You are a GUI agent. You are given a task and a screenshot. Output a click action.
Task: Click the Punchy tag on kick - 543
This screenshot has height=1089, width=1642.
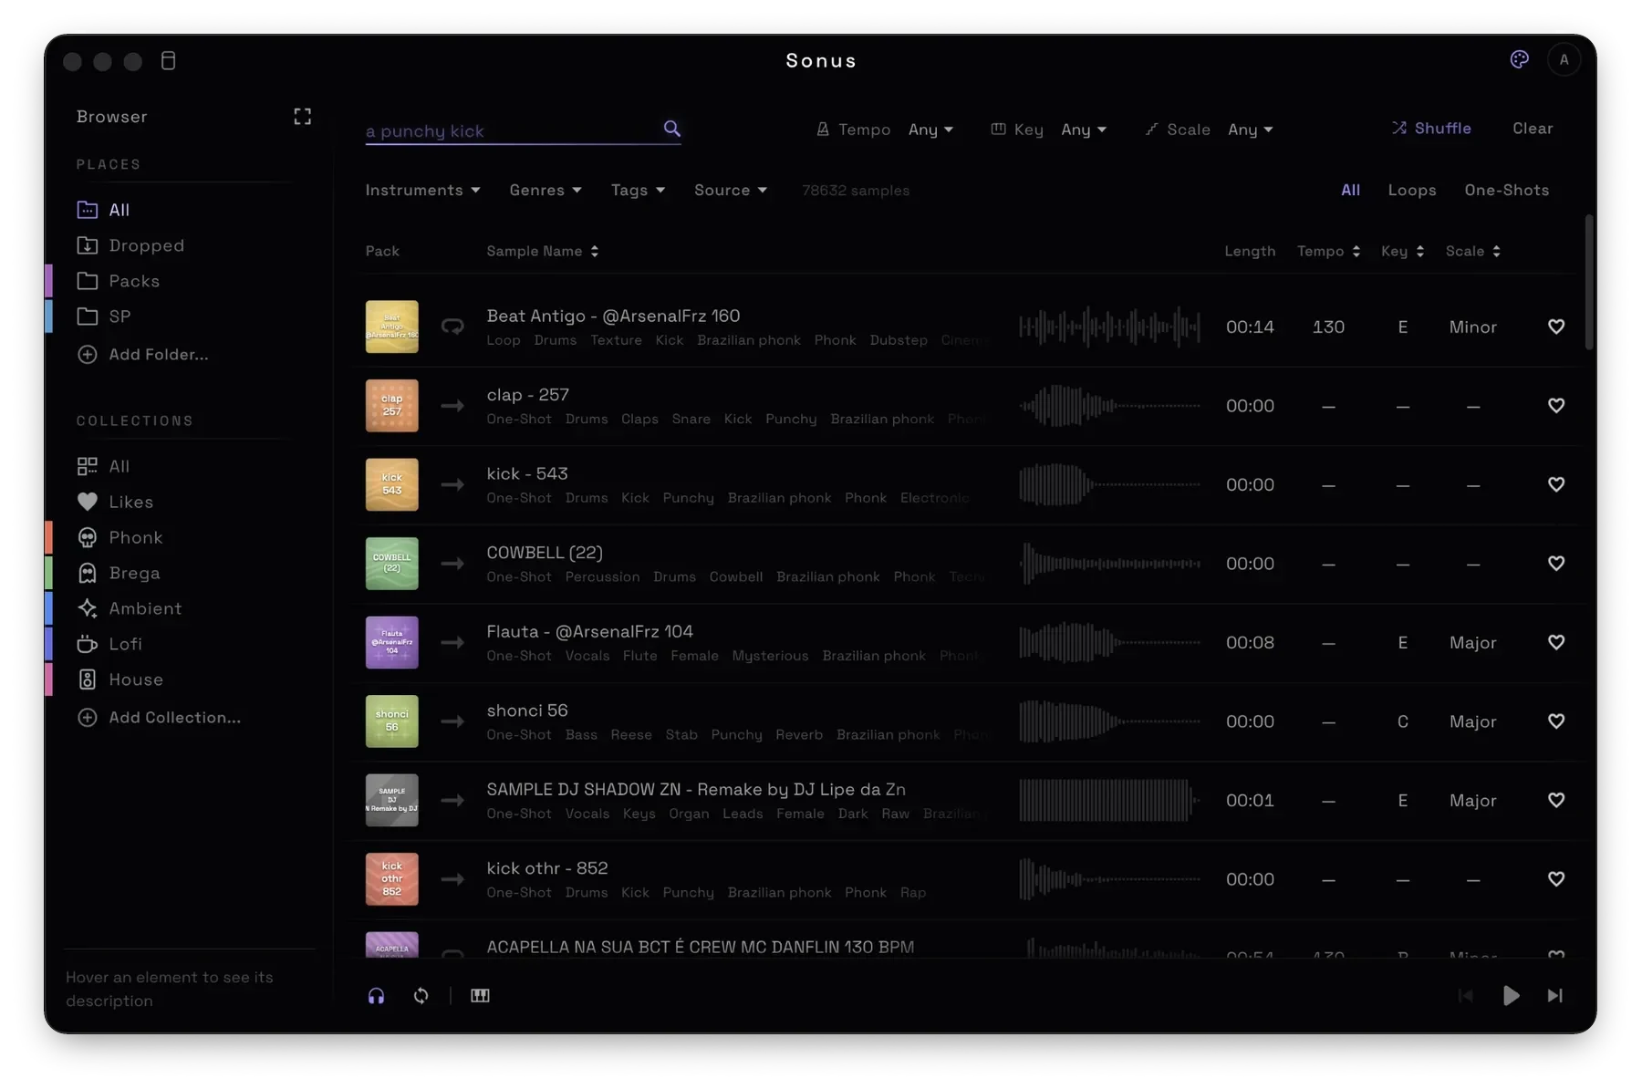click(x=688, y=498)
